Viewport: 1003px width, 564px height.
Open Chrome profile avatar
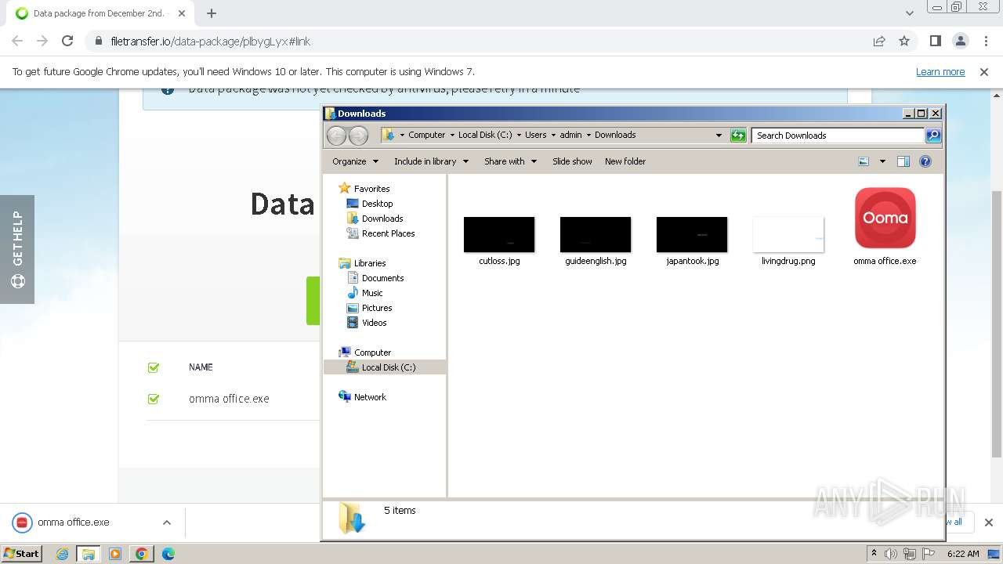click(960, 41)
